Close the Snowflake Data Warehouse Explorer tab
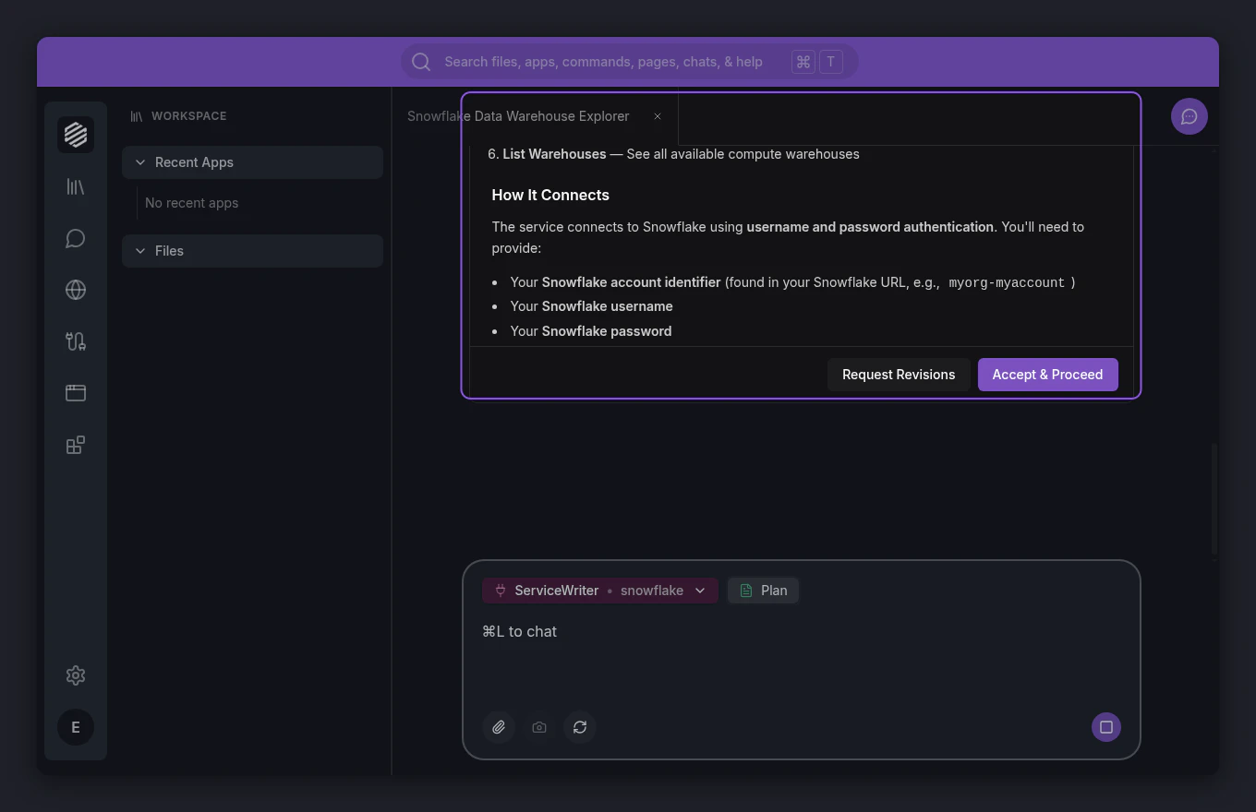This screenshot has height=812, width=1256. pos(658,116)
